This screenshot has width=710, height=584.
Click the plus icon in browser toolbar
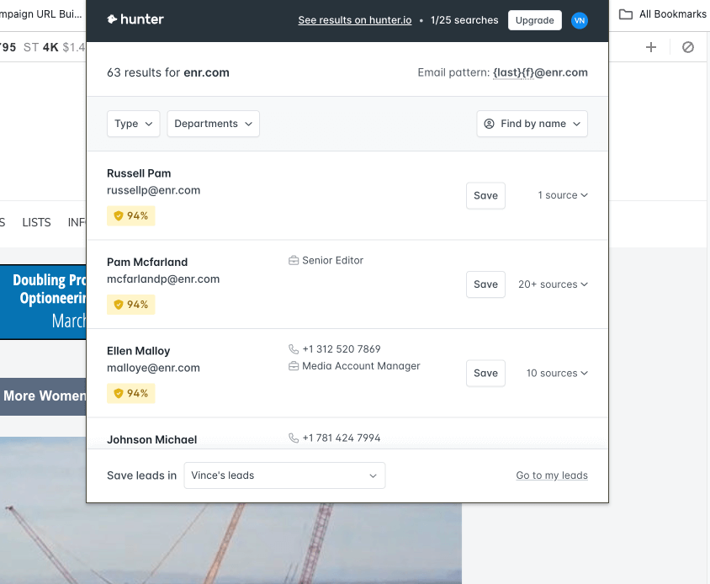(650, 47)
